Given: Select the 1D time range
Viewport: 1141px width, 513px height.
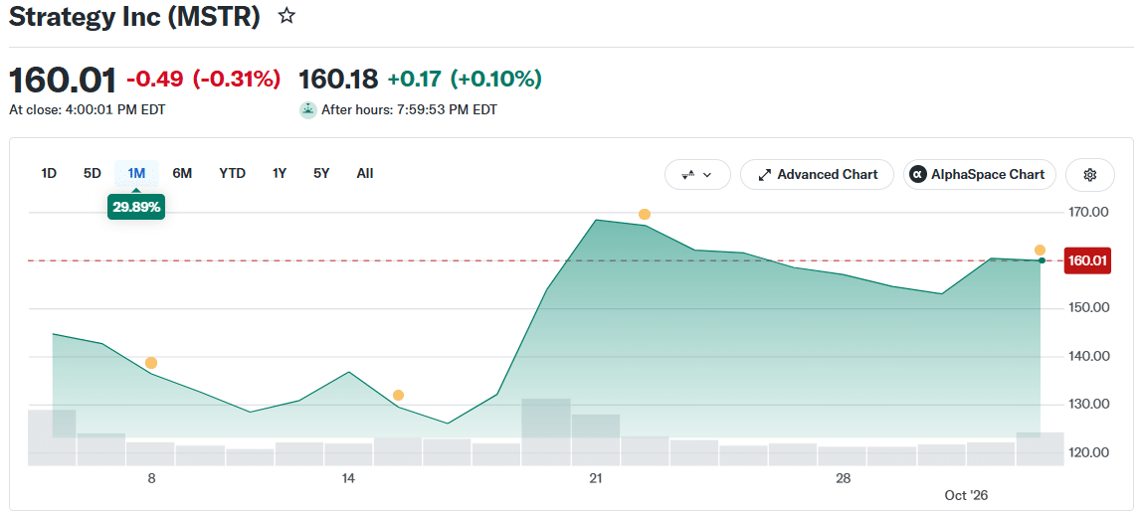Looking at the screenshot, I should click(x=49, y=173).
